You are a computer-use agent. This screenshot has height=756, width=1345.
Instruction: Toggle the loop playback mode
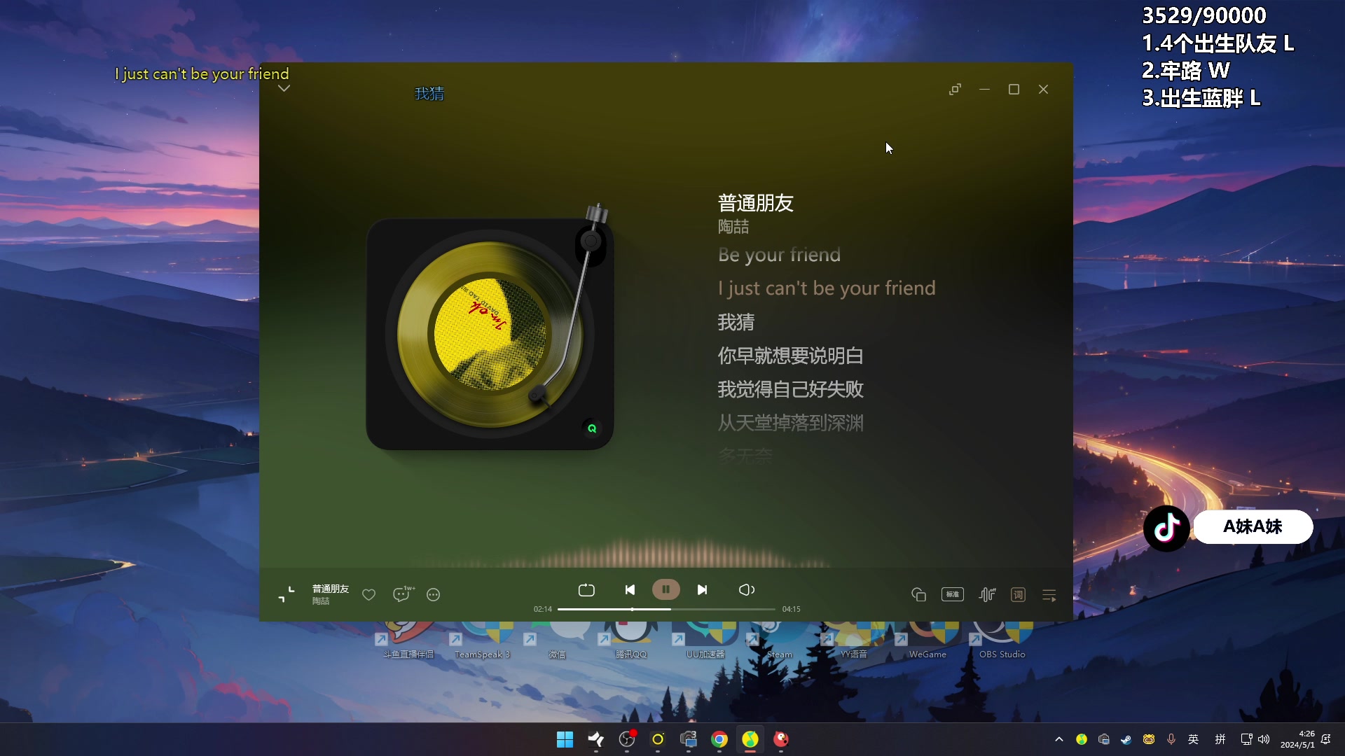587,590
